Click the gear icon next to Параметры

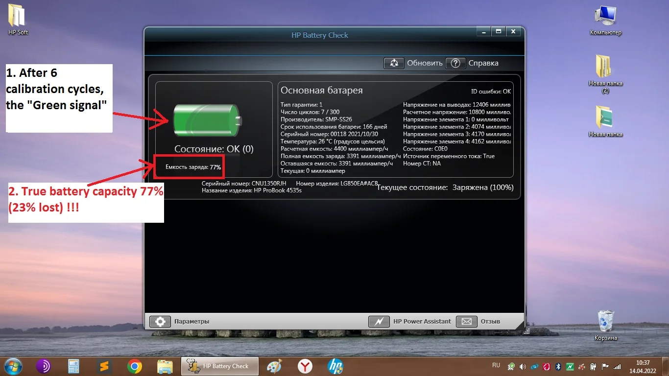[160, 322]
